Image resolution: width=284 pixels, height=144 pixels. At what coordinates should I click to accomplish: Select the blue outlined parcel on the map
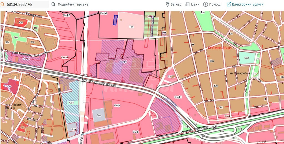point(115,20)
